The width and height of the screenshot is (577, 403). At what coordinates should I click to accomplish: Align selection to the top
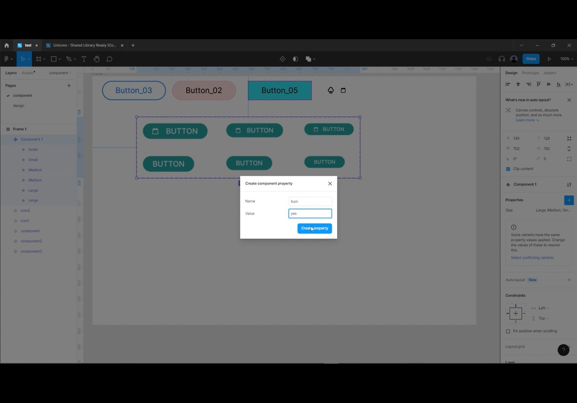[538, 84]
